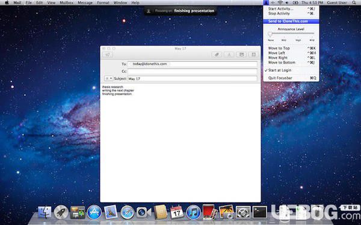Screen dimensions: 361x225
Task: Launch Safari compass in dock
Action: [x=128, y=212]
